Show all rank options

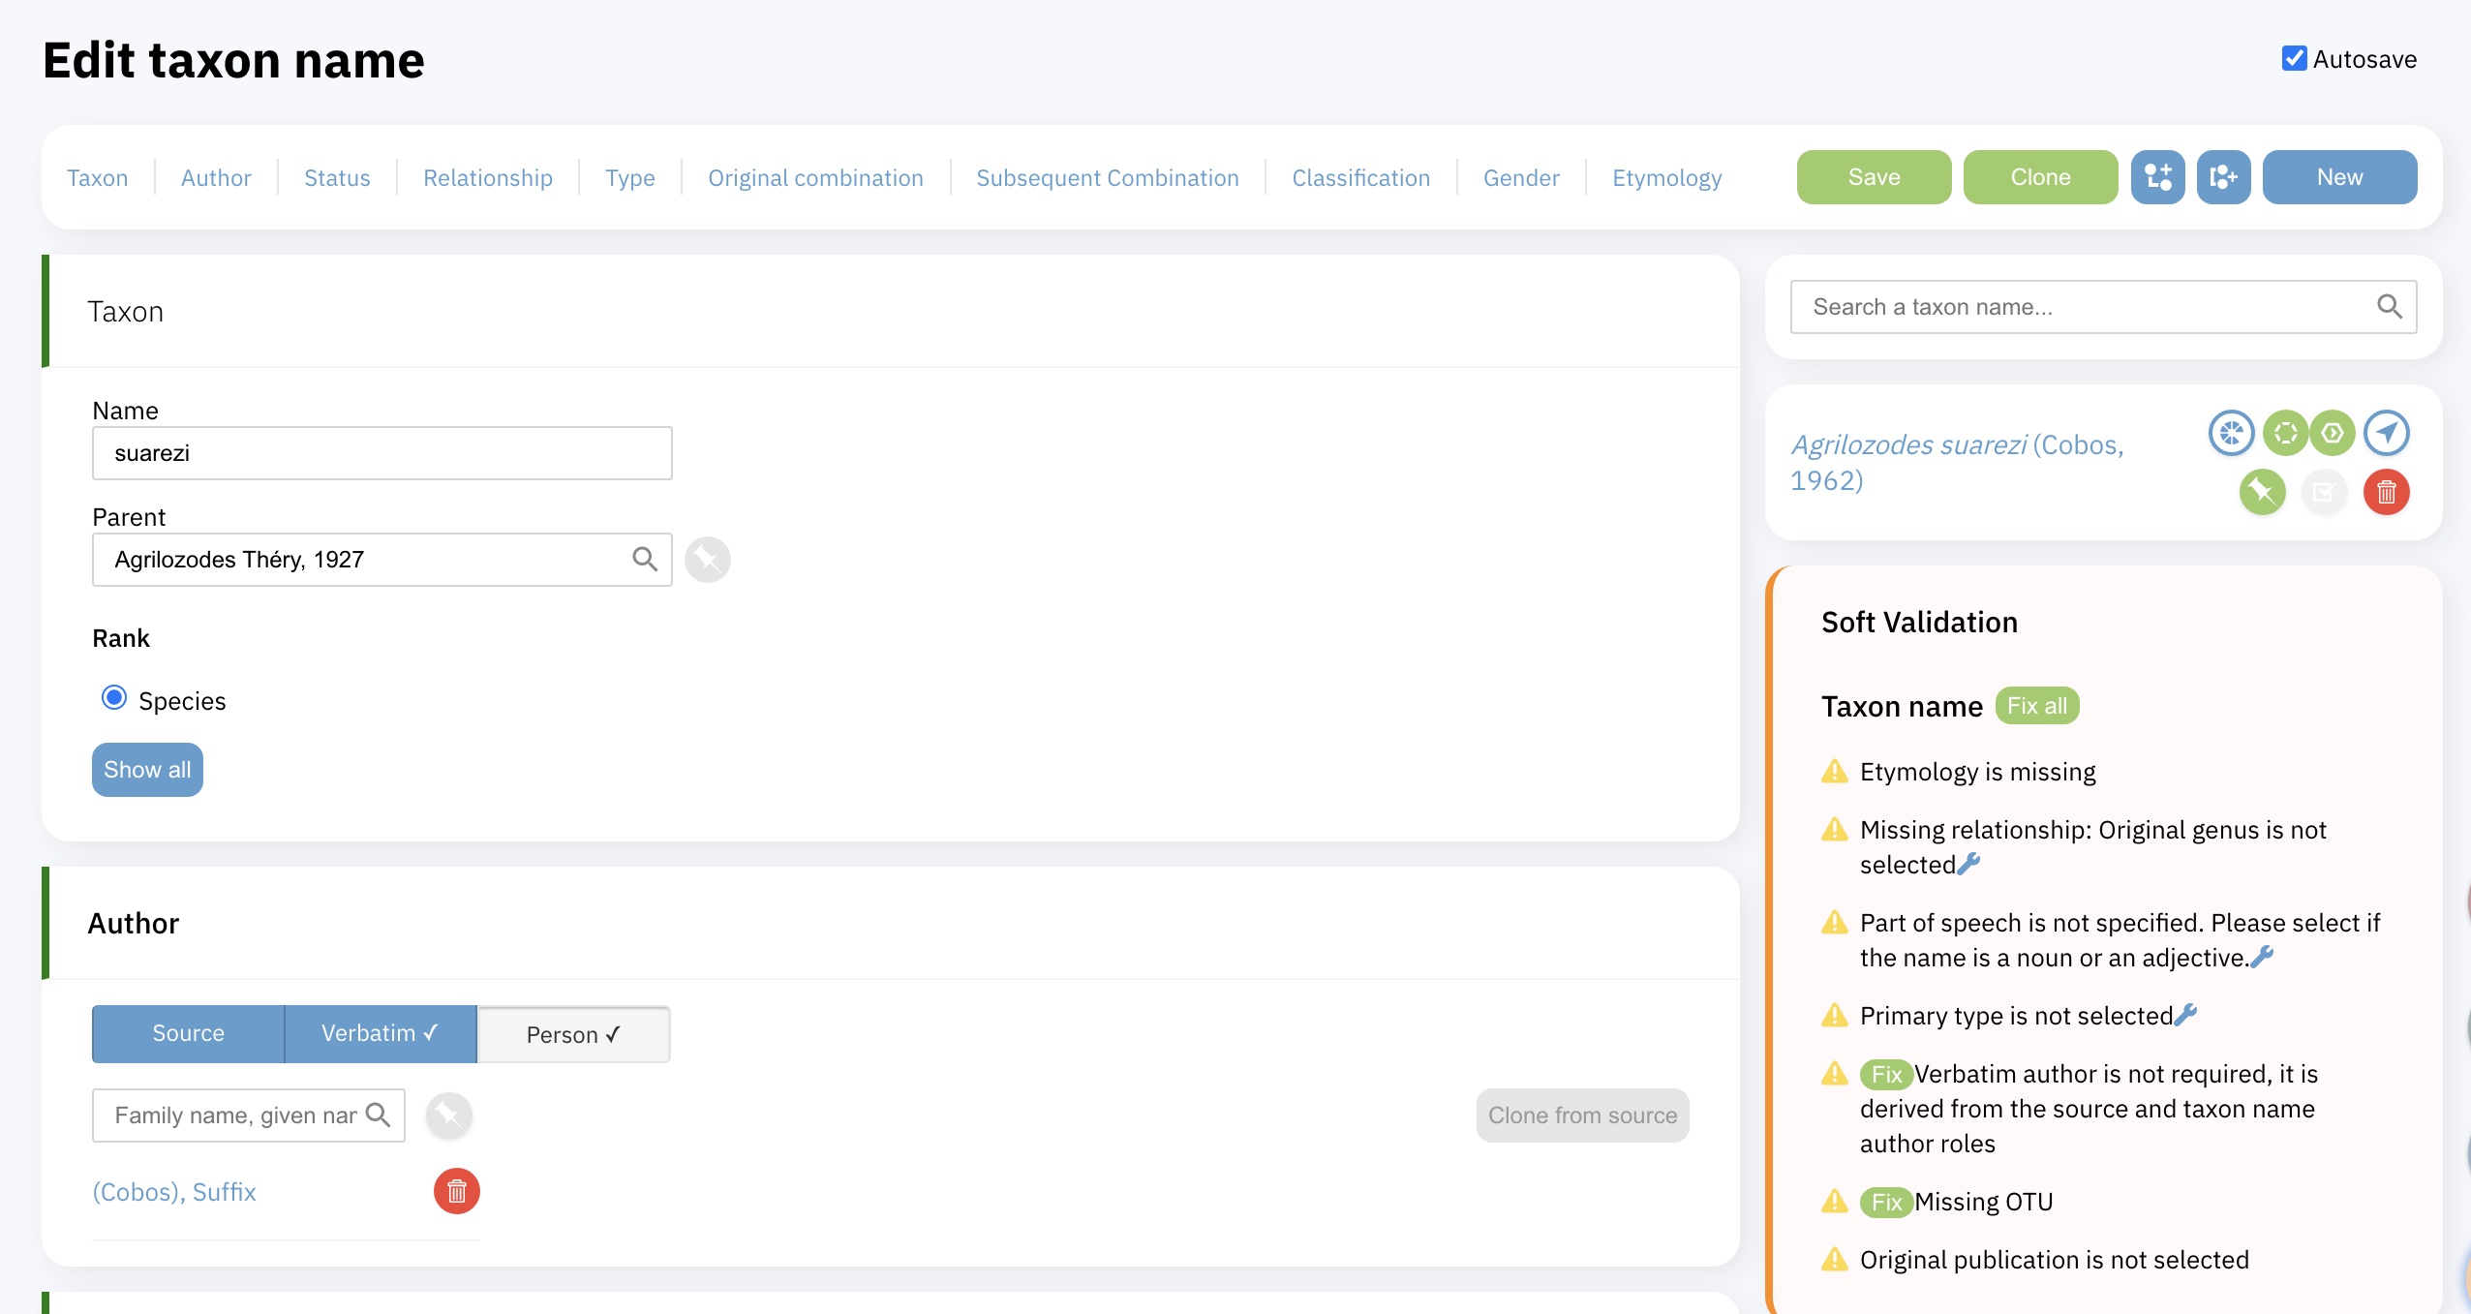click(147, 769)
